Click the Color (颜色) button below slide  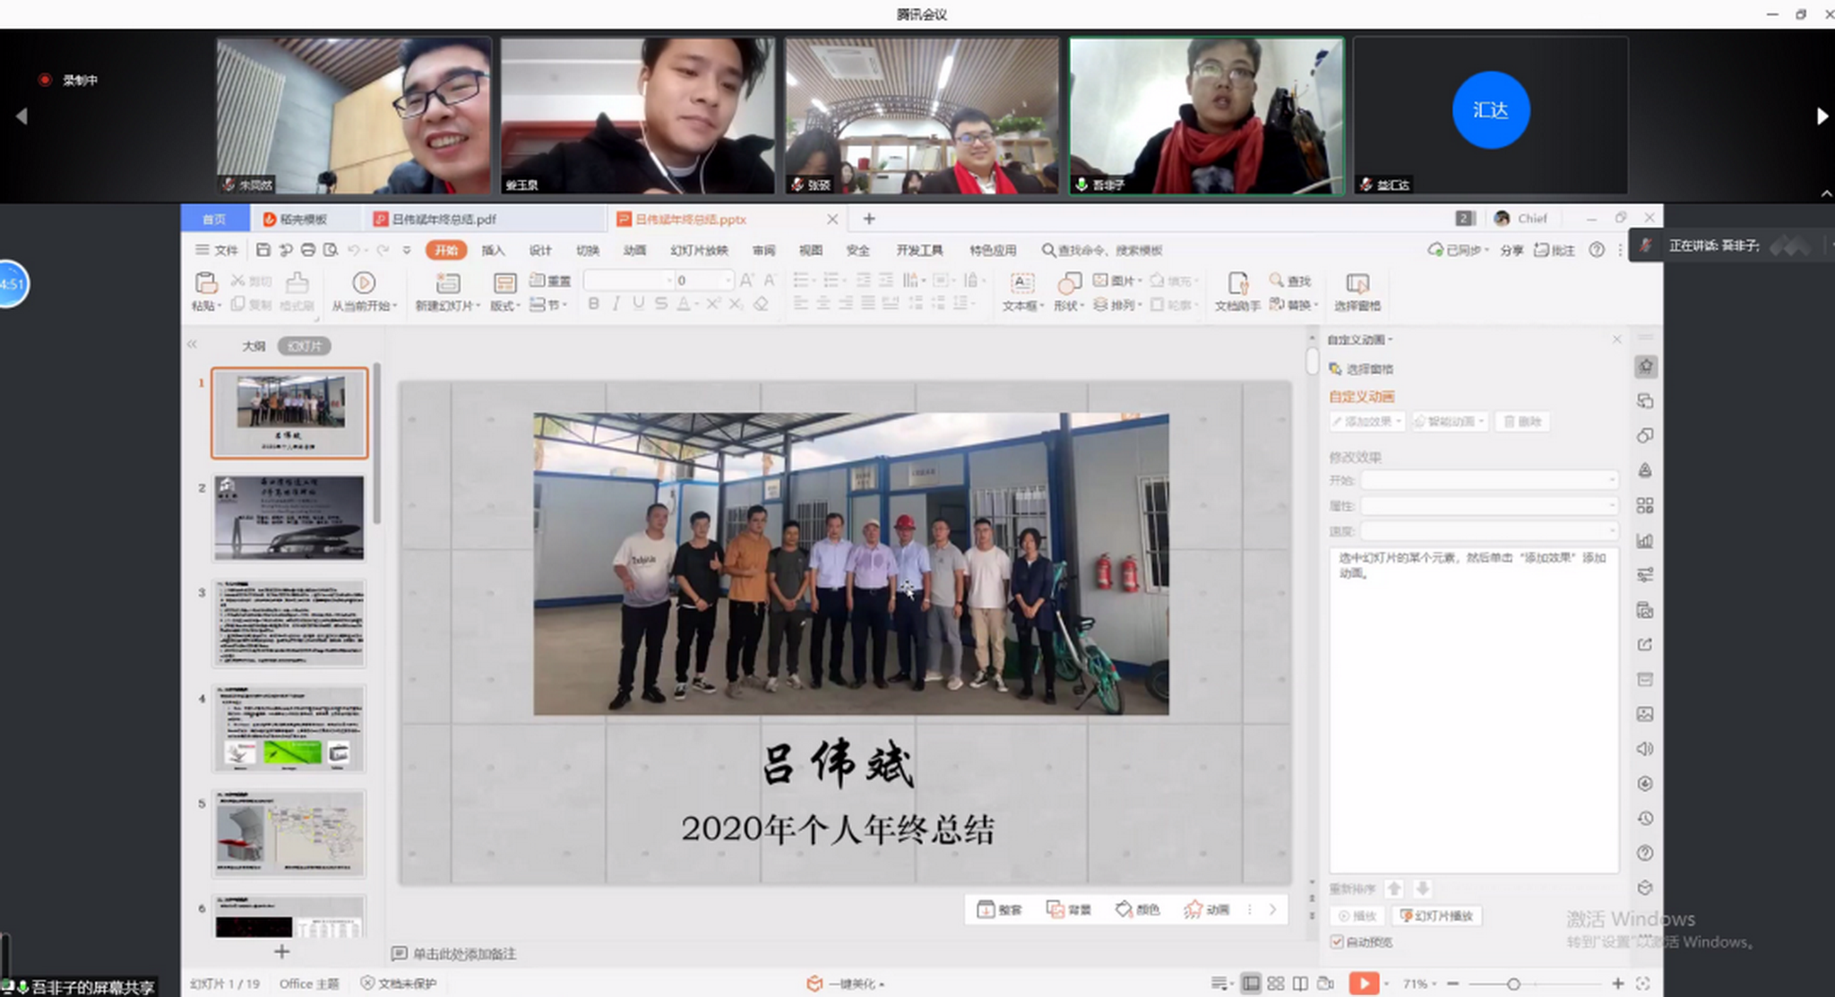(1138, 909)
